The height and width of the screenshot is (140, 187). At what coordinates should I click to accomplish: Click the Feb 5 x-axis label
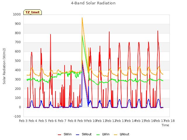[x=43, y=121]
